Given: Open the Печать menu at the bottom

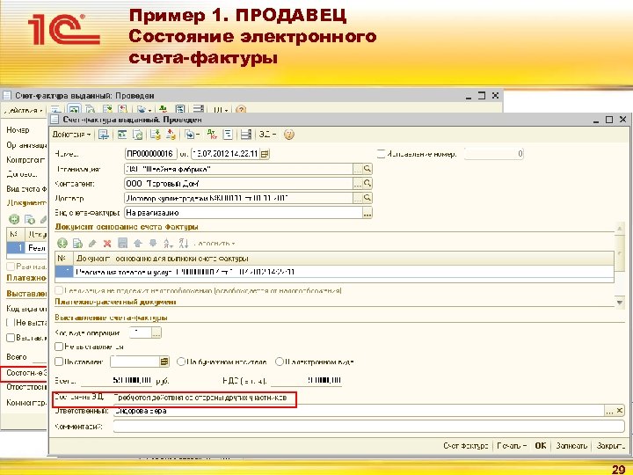Looking at the screenshot, I should click(x=512, y=446).
